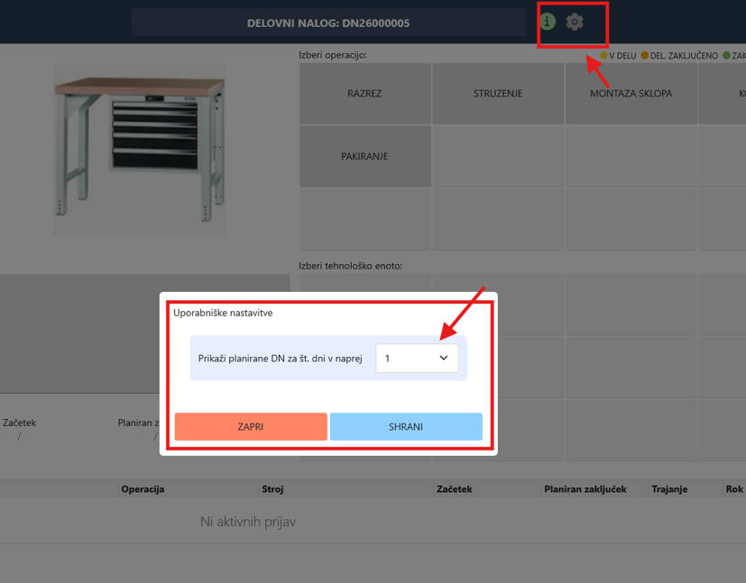746x583 pixels.
Task: Open settings via the gear icon
Action: pyautogui.click(x=575, y=22)
